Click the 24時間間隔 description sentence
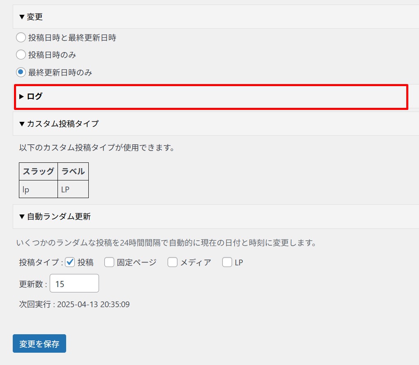 tap(166, 243)
